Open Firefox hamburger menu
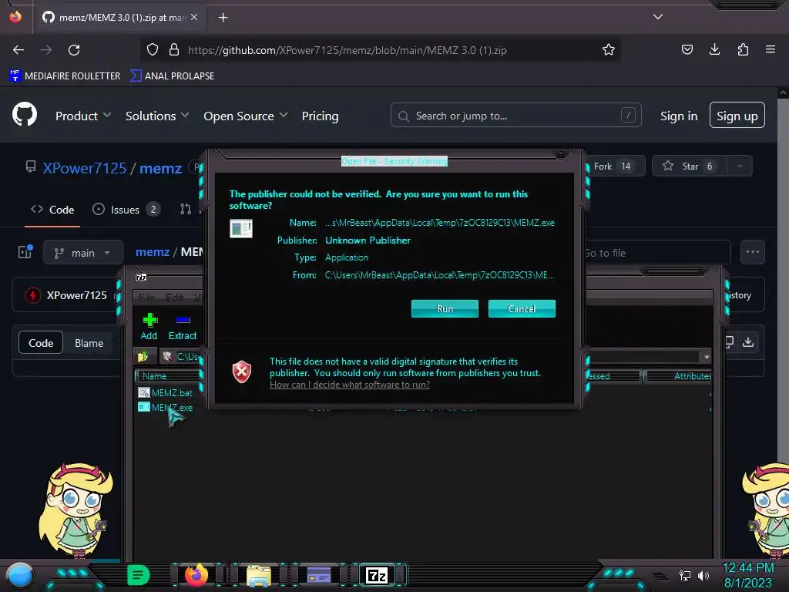 point(771,50)
